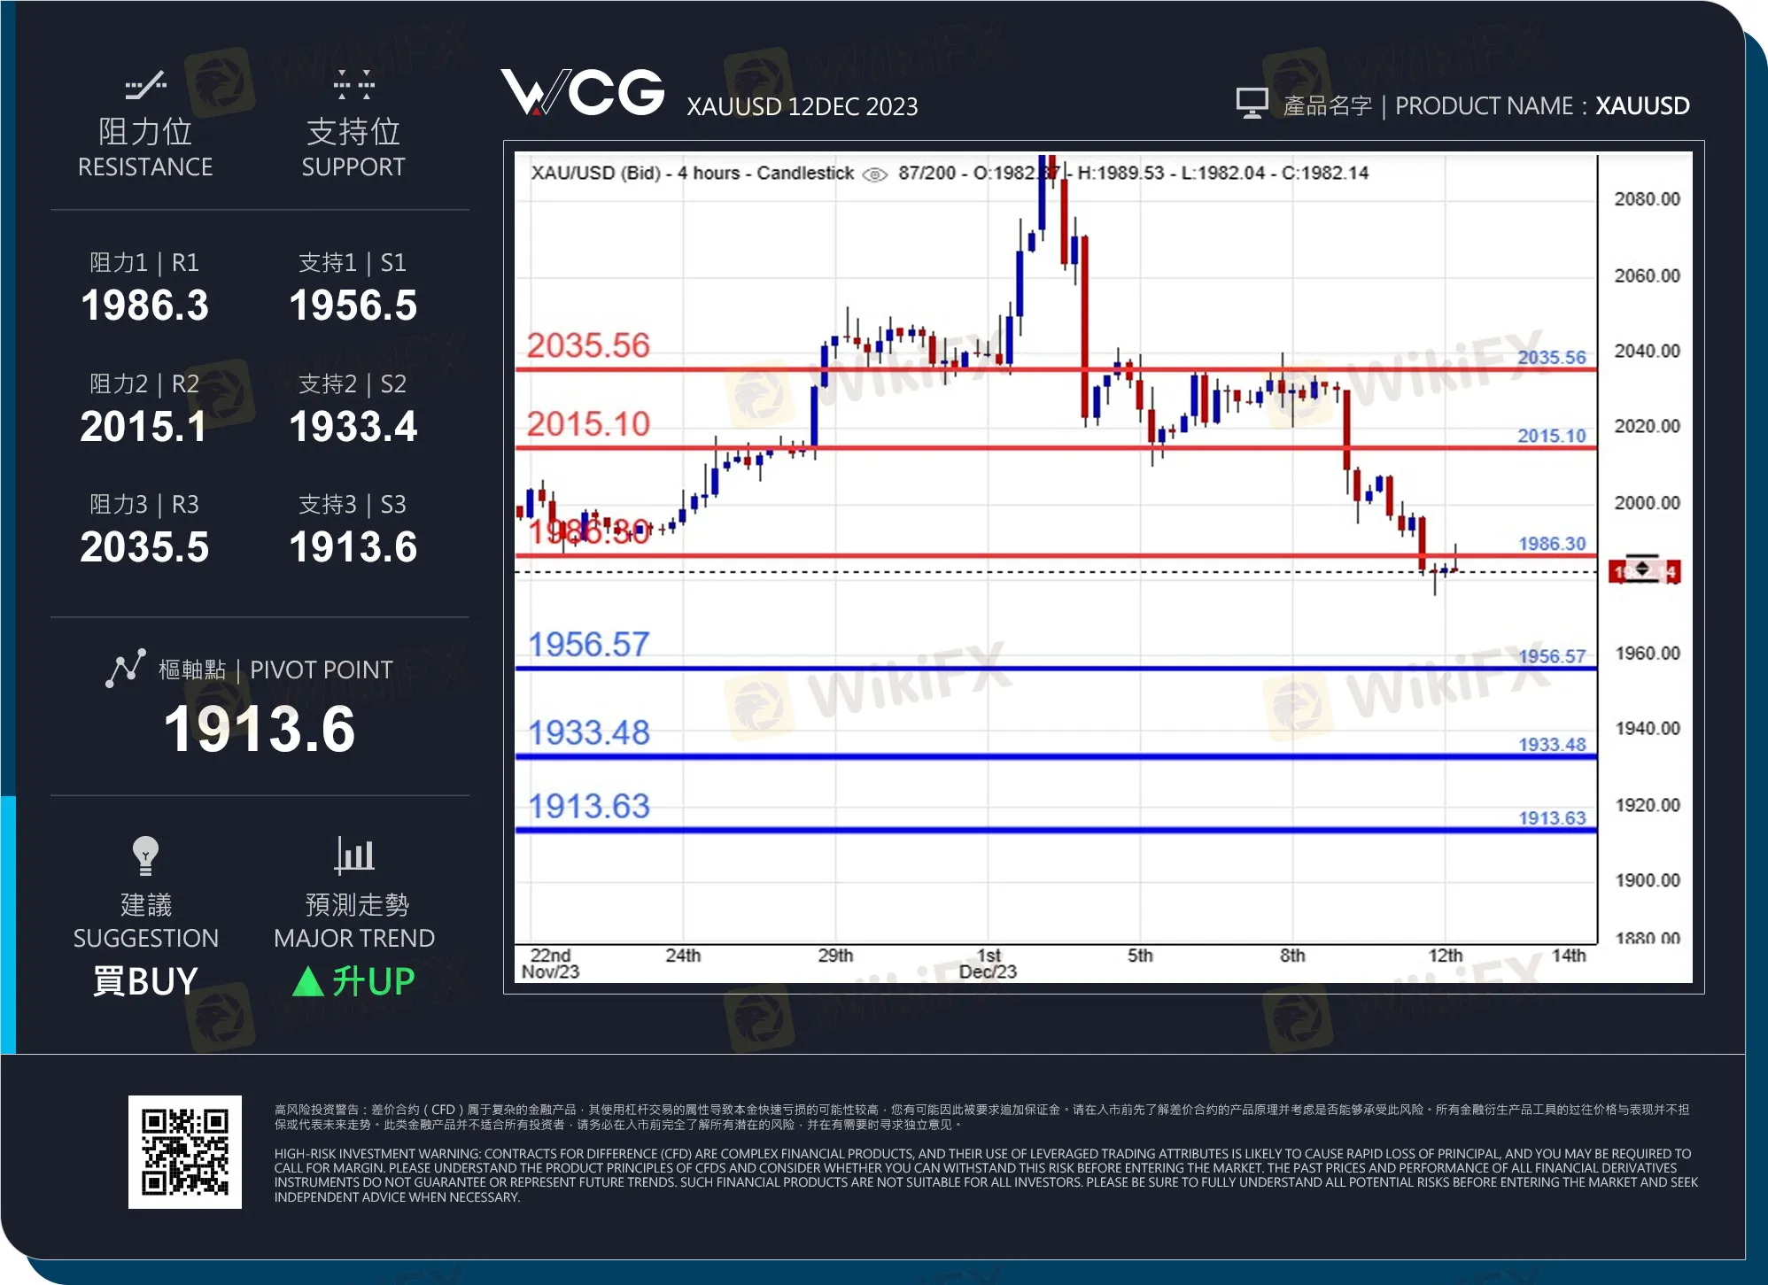Toggle the eye icon in chart header
This screenshot has width=1768, height=1285.
point(874,174)
